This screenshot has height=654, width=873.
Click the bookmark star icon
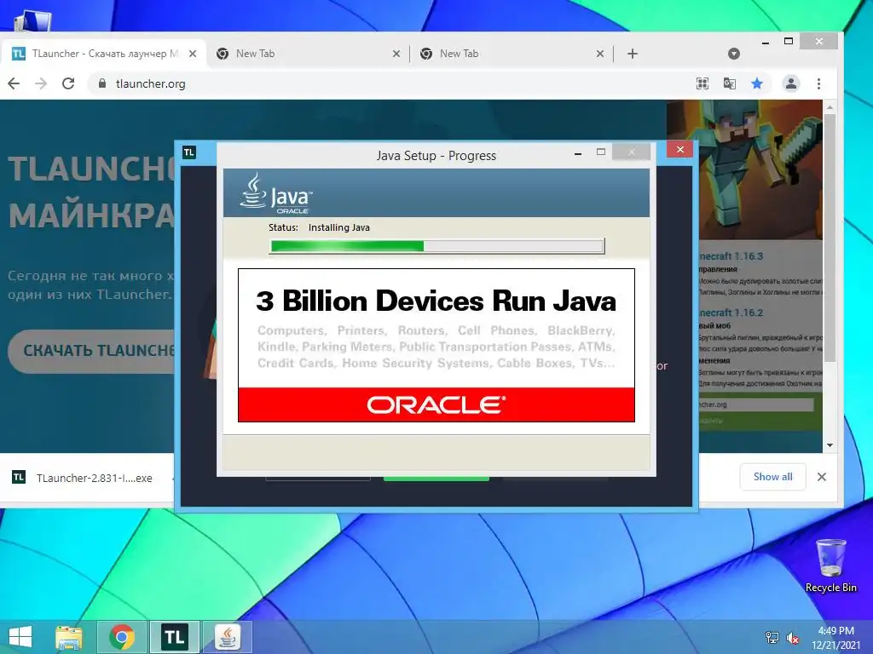pyautogui.click(x=757, y=83)
